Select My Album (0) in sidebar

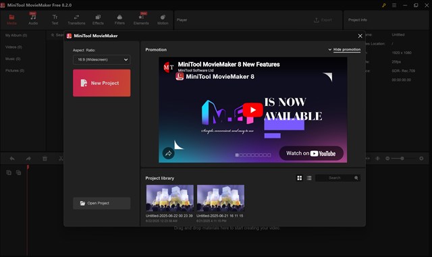pyautogui.click(x=16, y=35)
